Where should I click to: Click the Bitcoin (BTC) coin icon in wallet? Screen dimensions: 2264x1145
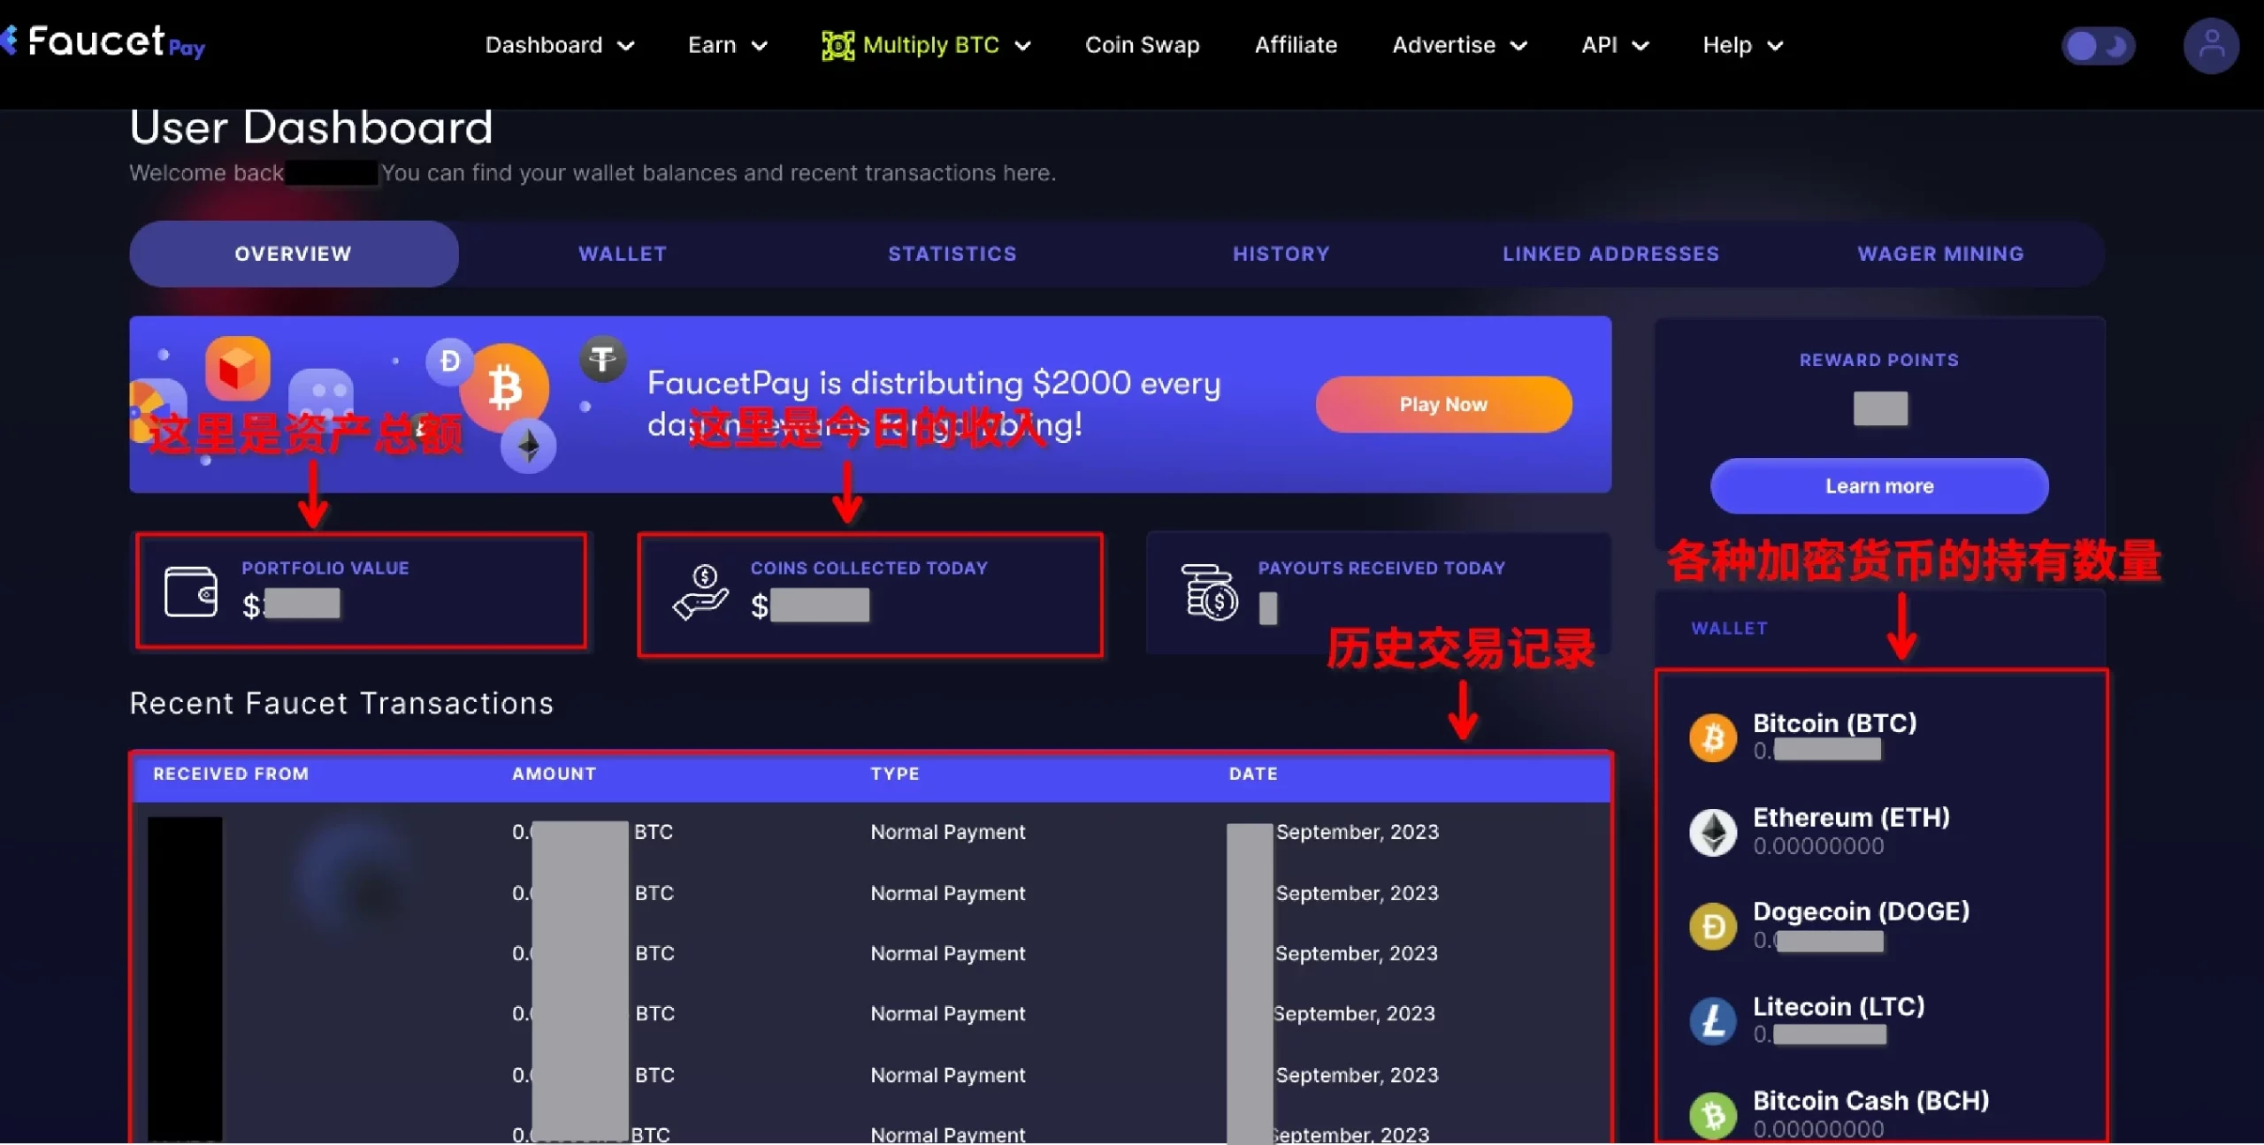click(1713, 737)
